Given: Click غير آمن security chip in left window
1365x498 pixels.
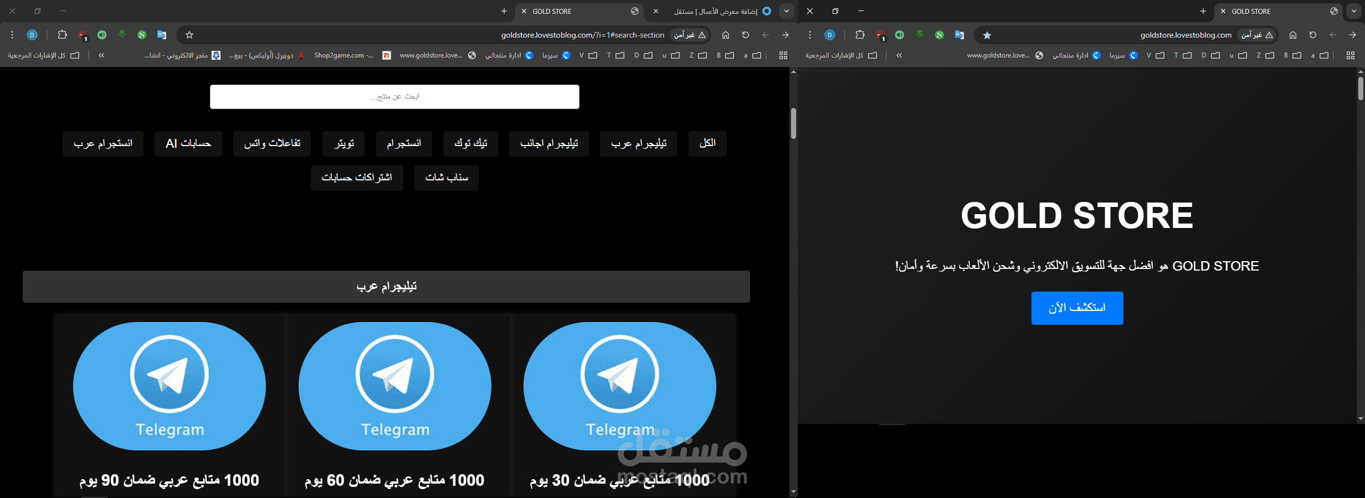Looking at the screenshot, I should point(690,35).
